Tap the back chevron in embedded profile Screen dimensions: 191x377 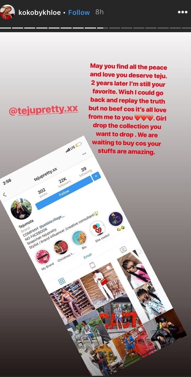(5, 194)
